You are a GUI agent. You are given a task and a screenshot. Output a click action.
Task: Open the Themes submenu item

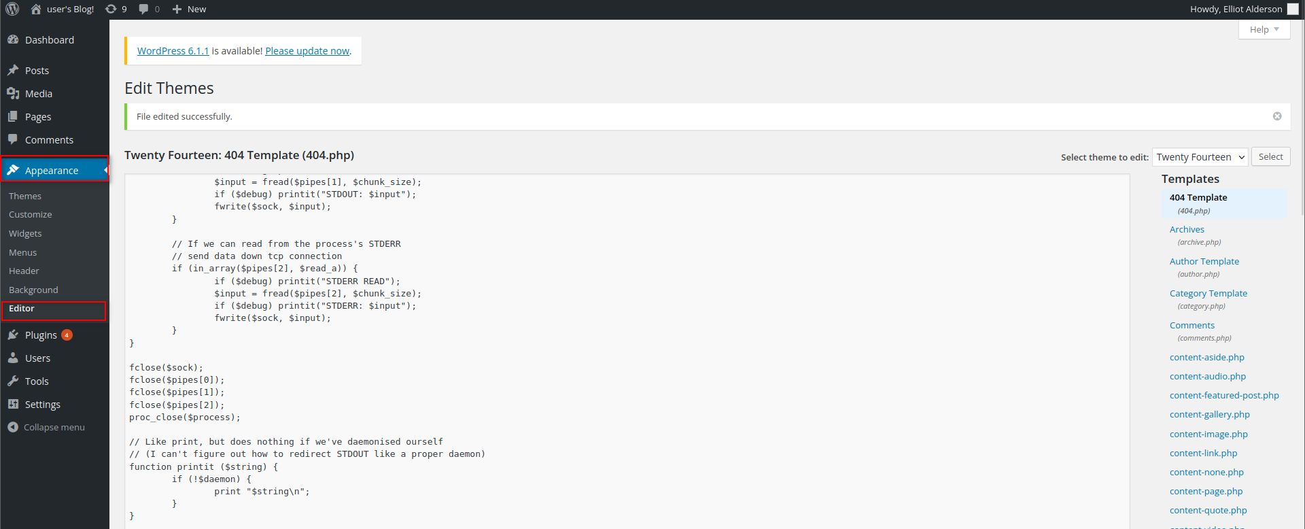point(25,196)
